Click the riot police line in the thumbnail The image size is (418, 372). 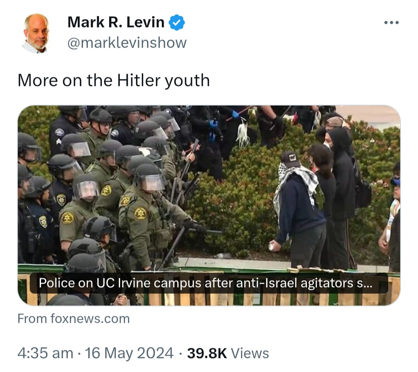point(107,187)
